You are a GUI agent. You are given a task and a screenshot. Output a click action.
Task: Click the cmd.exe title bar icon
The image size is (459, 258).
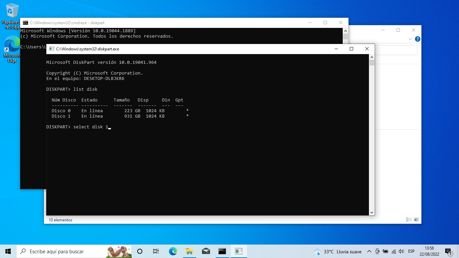(26, 23)
